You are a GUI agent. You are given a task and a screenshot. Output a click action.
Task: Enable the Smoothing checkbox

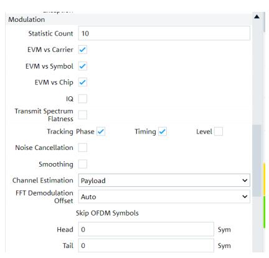pyautogui.click(x=82, y=164)
